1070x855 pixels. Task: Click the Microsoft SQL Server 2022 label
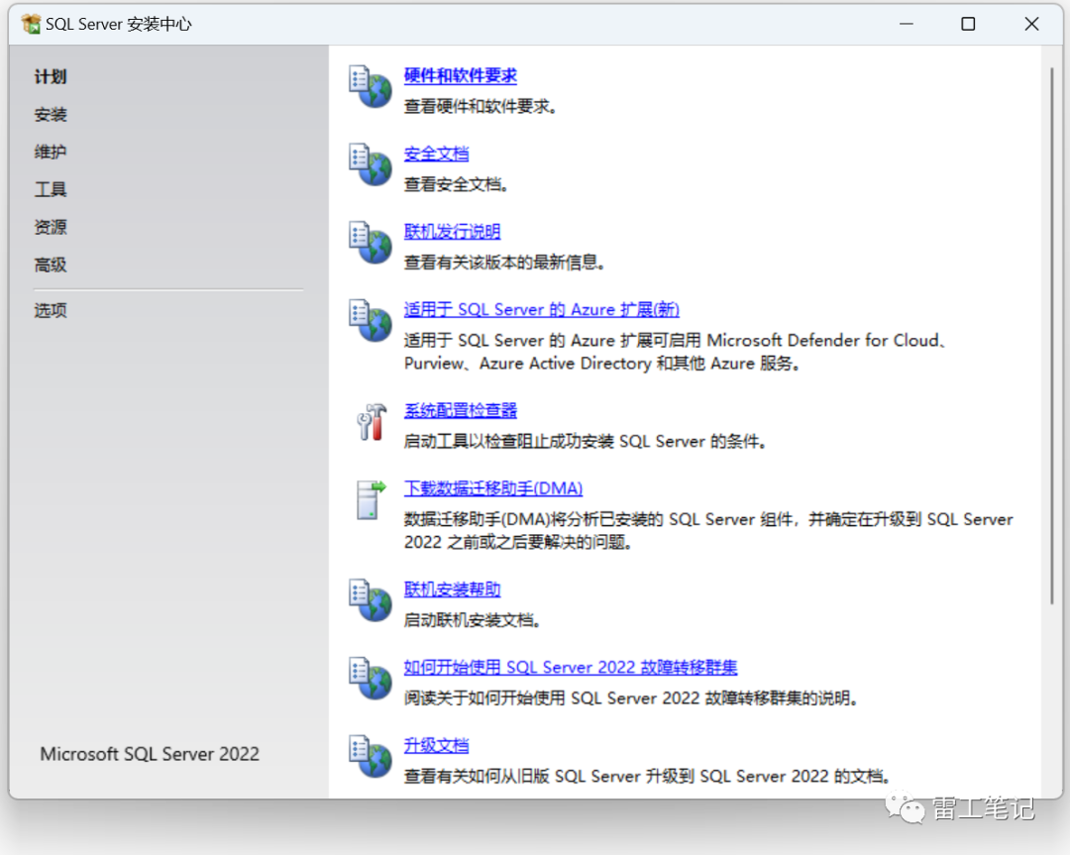pos(150,754)
